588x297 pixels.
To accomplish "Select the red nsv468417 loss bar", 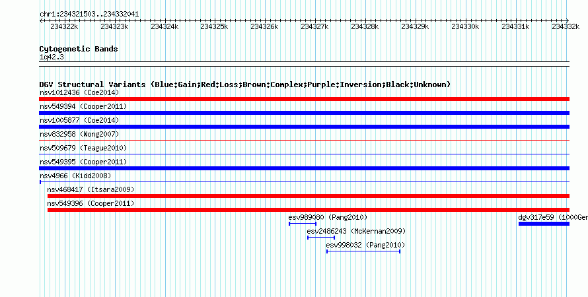I will pyautogui.click(x=309, y=196).
